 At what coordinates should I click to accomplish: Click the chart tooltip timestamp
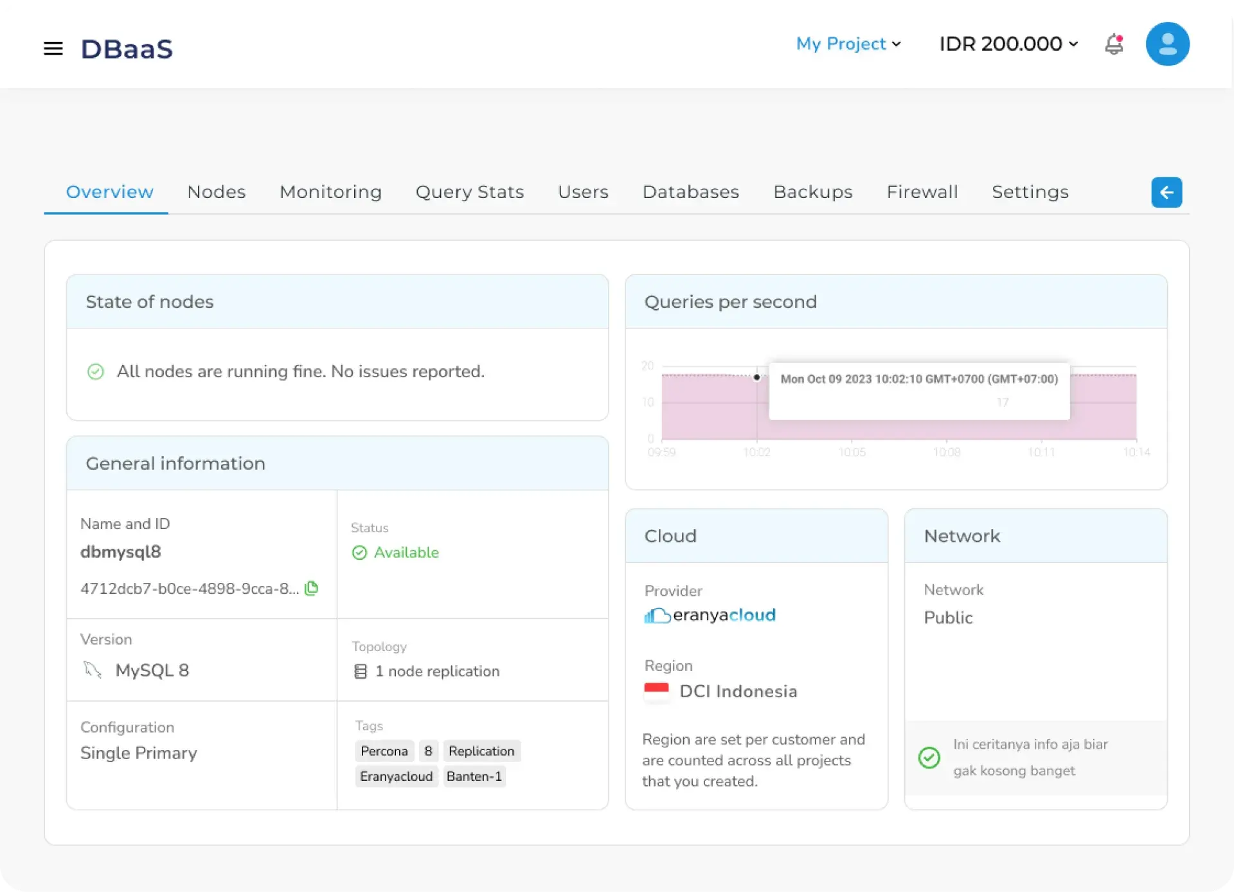(x=919, y=379)
